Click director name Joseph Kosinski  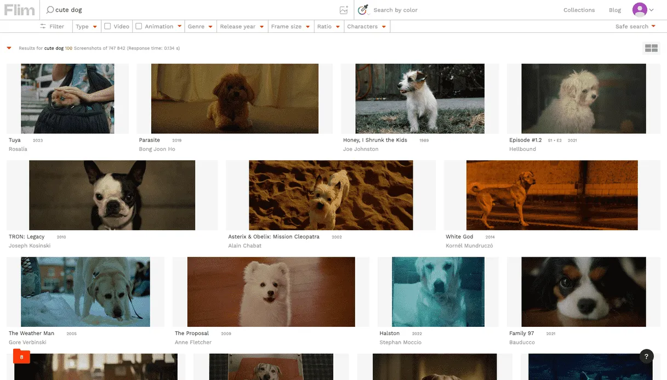click(30, 246)
